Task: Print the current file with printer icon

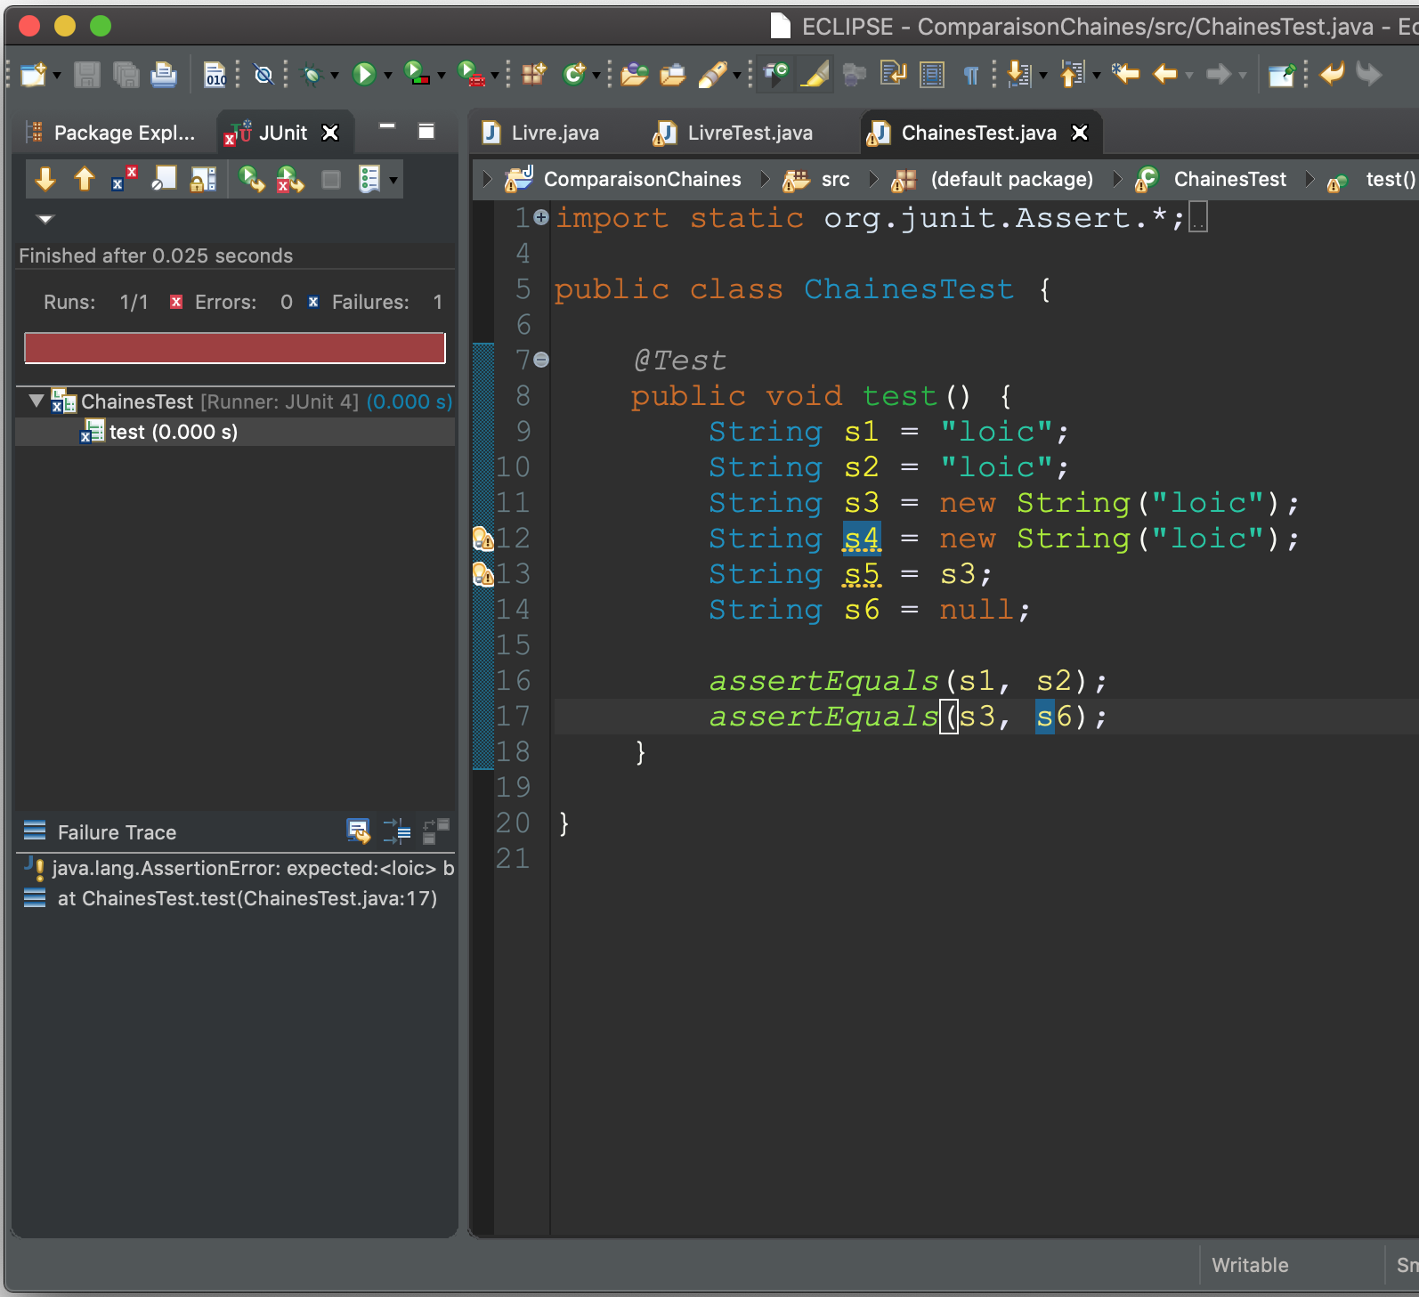Action: coord(164,75)
